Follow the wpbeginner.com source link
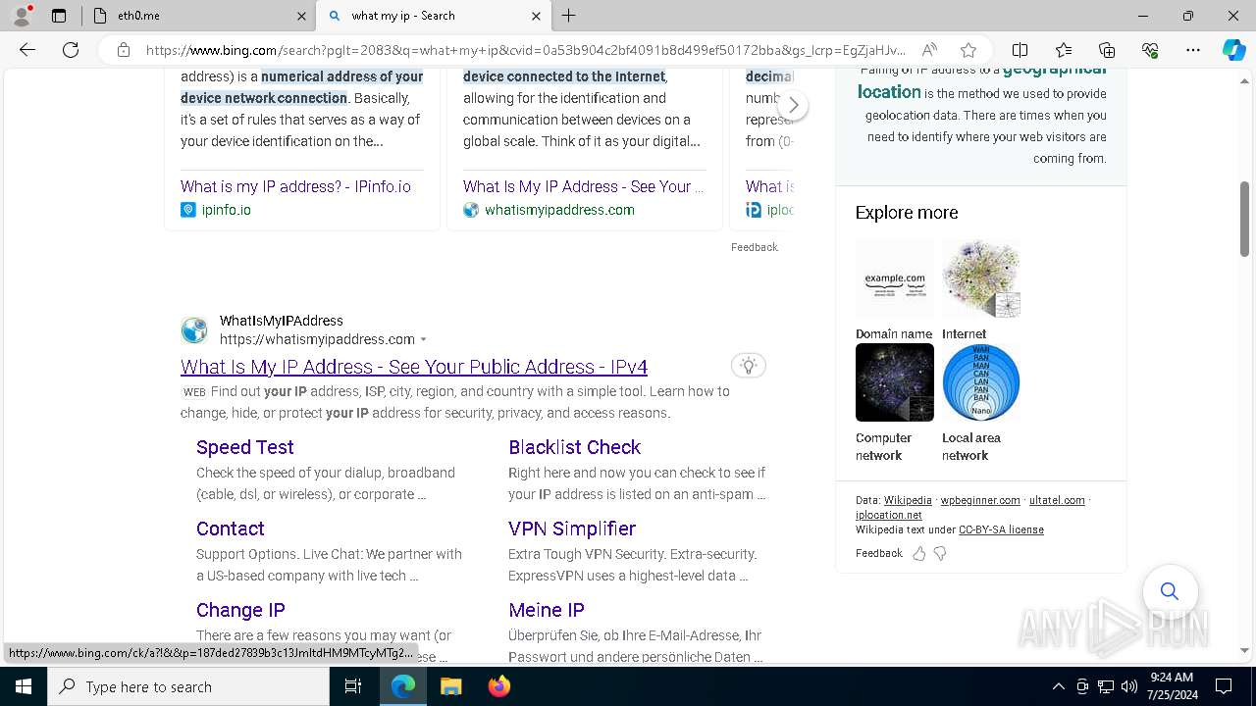 click(980, 500)
